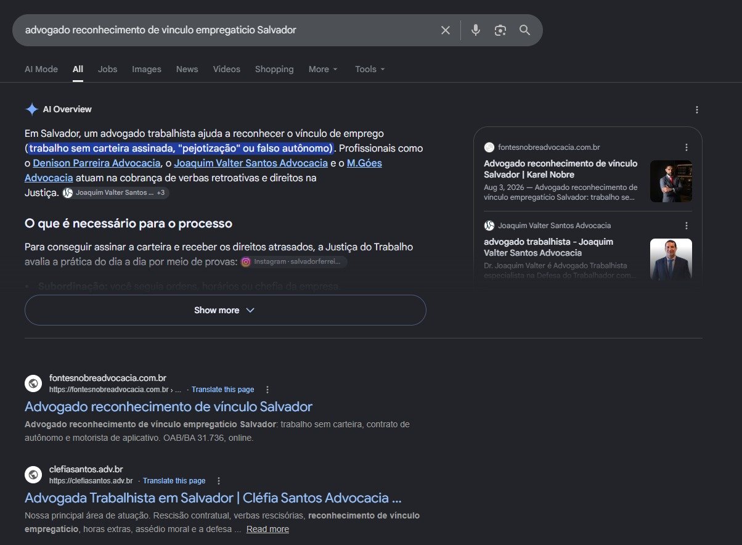This screenshot has width=742, height=545.
Task: Select the All results tab
Action: (x=78, y=69)
